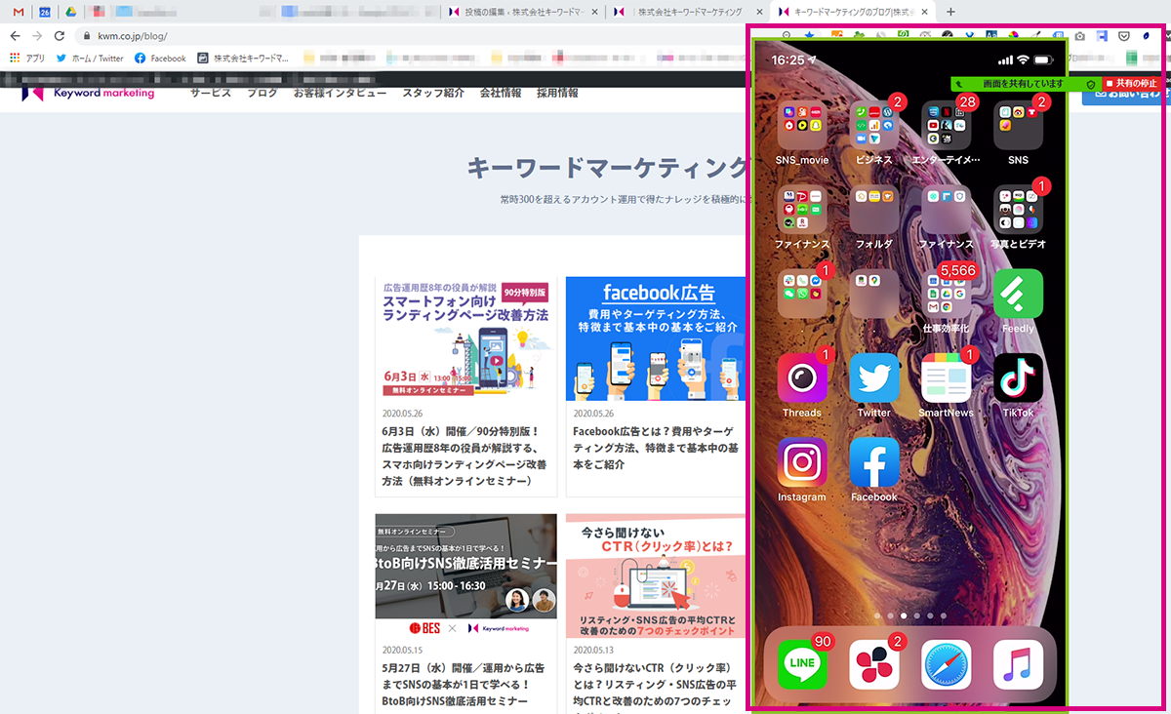Open the Music app in the dock
The image size is (1171, 714).
[1018, 665]
